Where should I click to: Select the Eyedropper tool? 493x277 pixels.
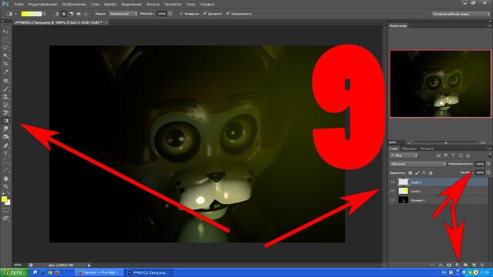tap(5, 72)
